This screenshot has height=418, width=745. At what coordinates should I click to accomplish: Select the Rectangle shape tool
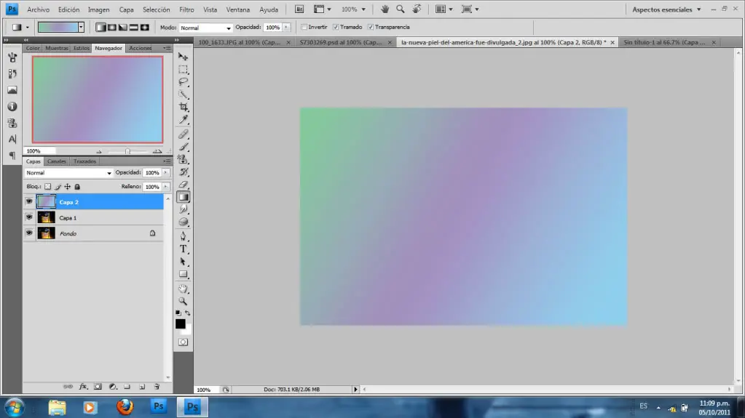coord(183,274)
